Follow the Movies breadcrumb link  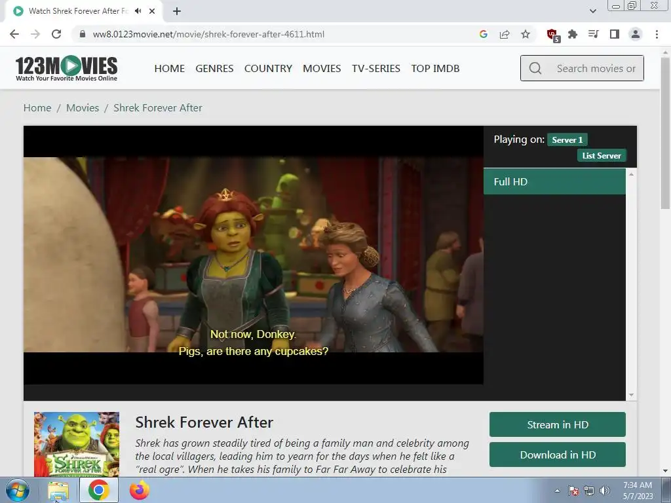tap(83, 108)
